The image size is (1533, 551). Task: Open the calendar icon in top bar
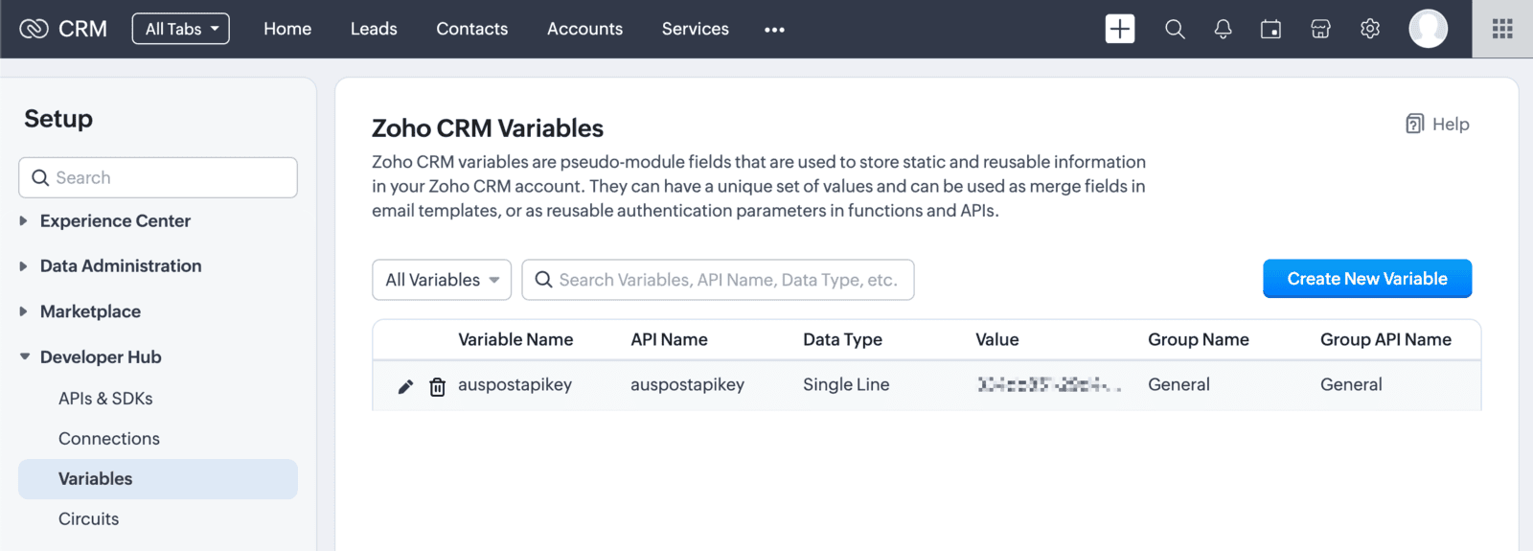pos(1271,29)
